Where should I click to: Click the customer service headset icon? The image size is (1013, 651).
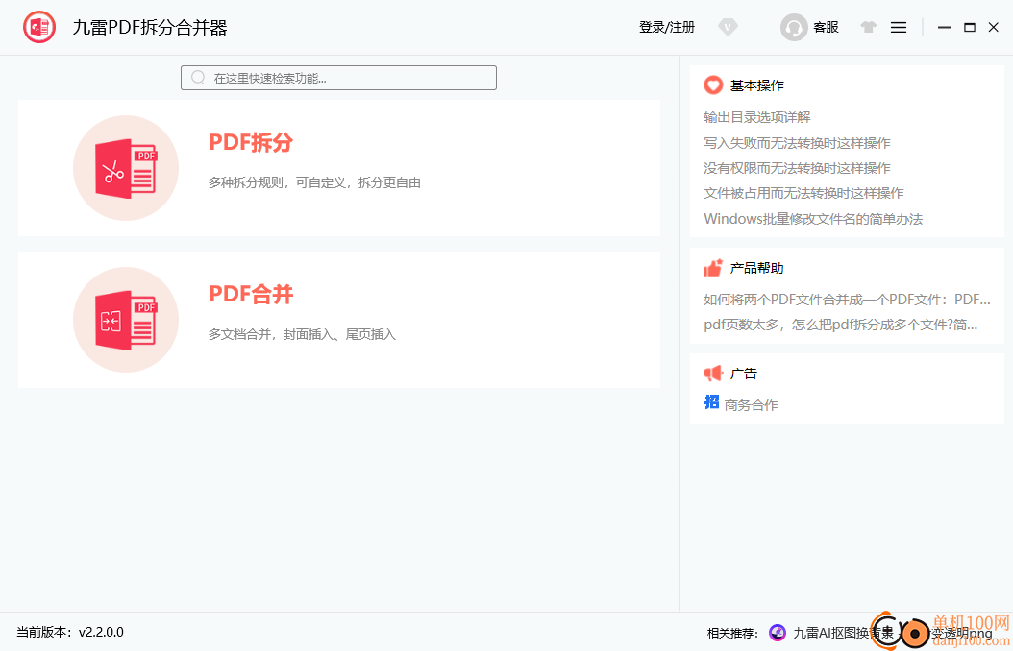point(794,27)
